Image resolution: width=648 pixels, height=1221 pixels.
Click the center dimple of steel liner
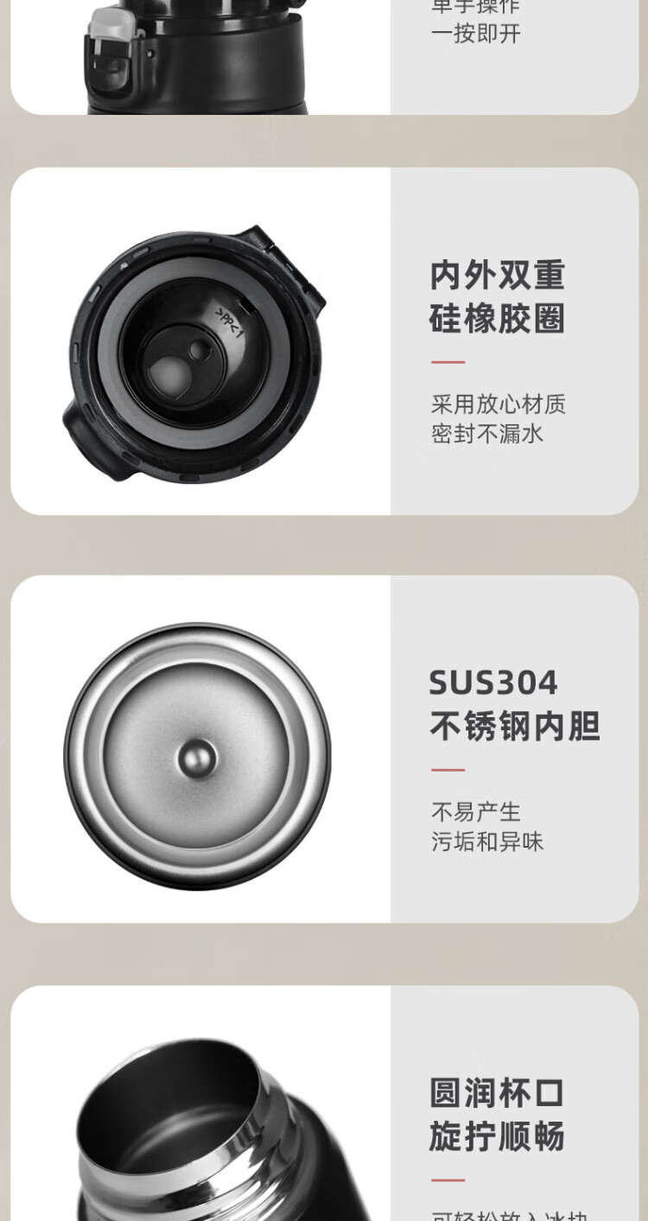pos(198,758)
